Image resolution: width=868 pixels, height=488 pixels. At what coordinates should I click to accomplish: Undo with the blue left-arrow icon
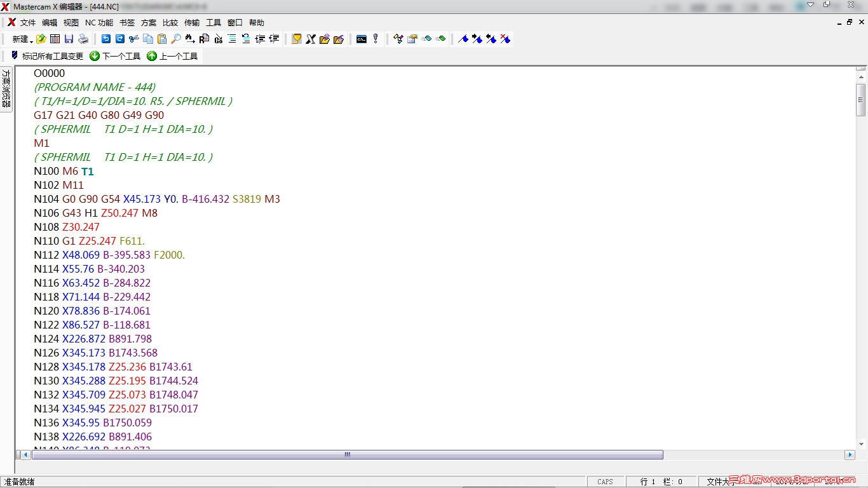point(105,39)
